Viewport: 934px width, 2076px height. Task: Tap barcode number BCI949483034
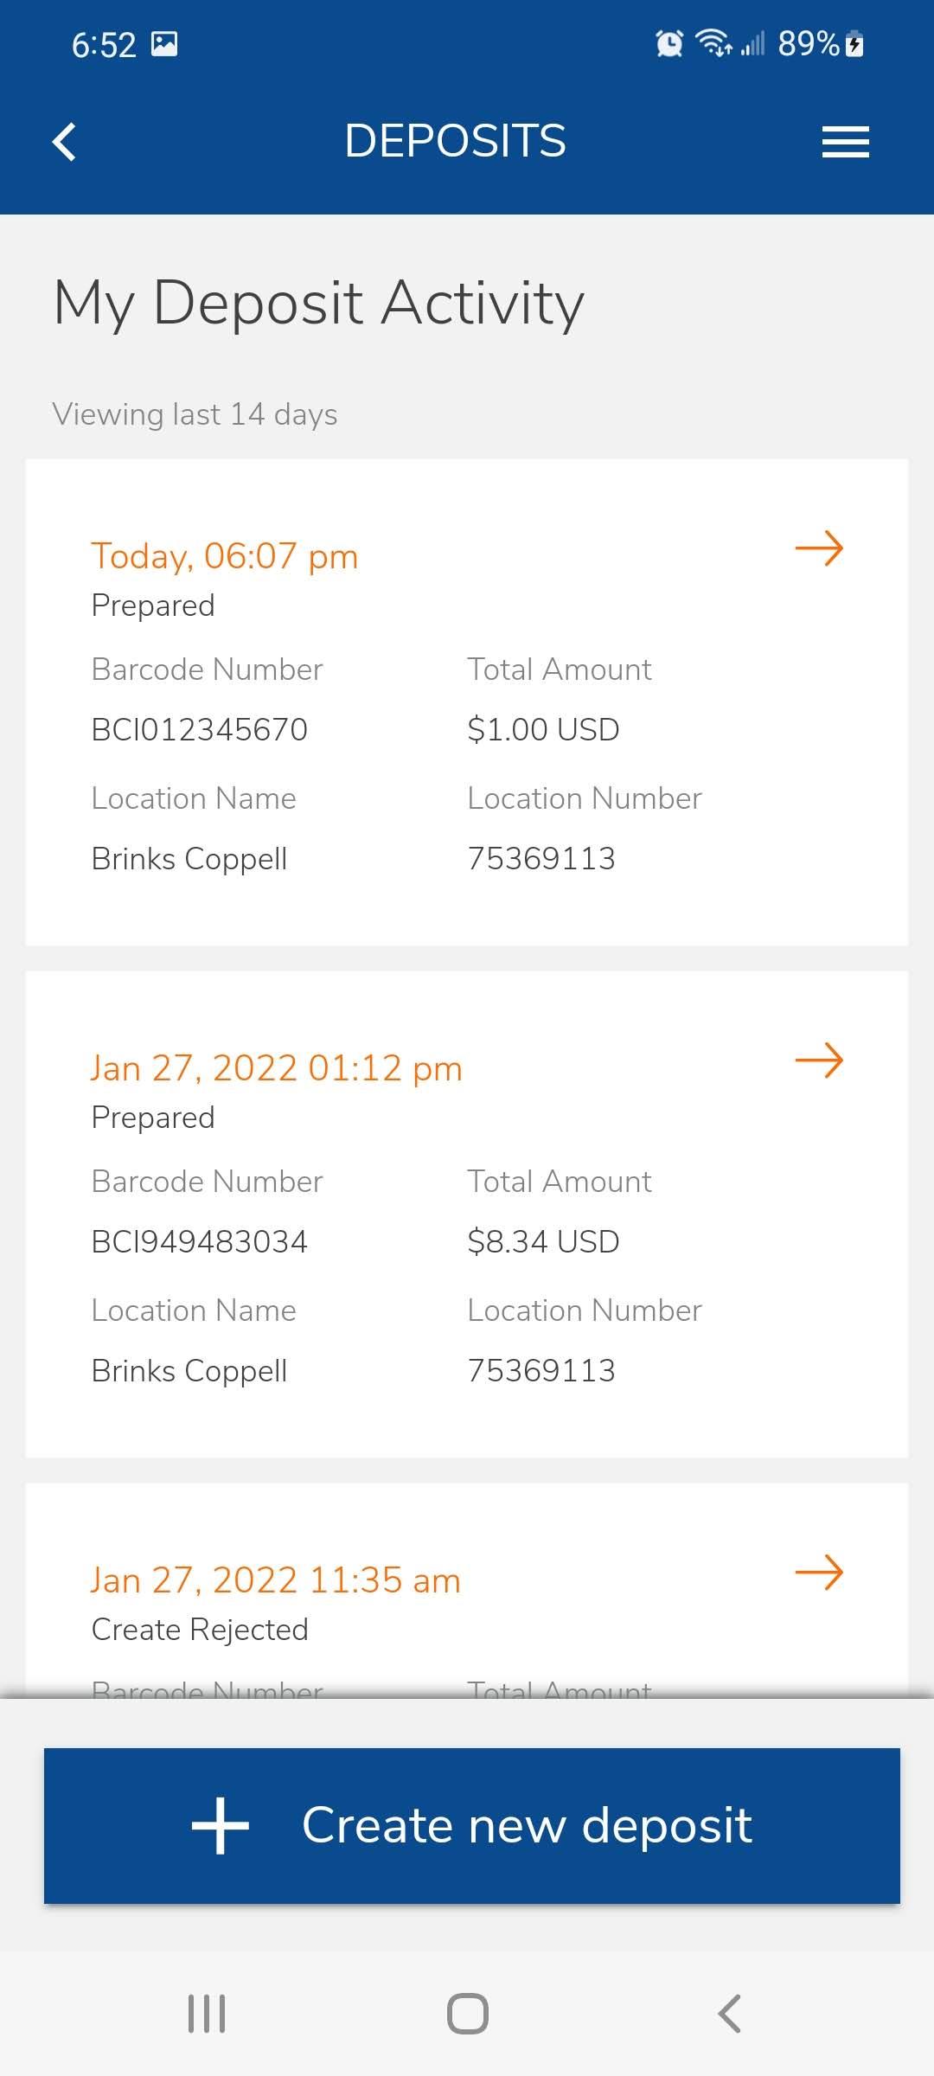[200, 1242]
